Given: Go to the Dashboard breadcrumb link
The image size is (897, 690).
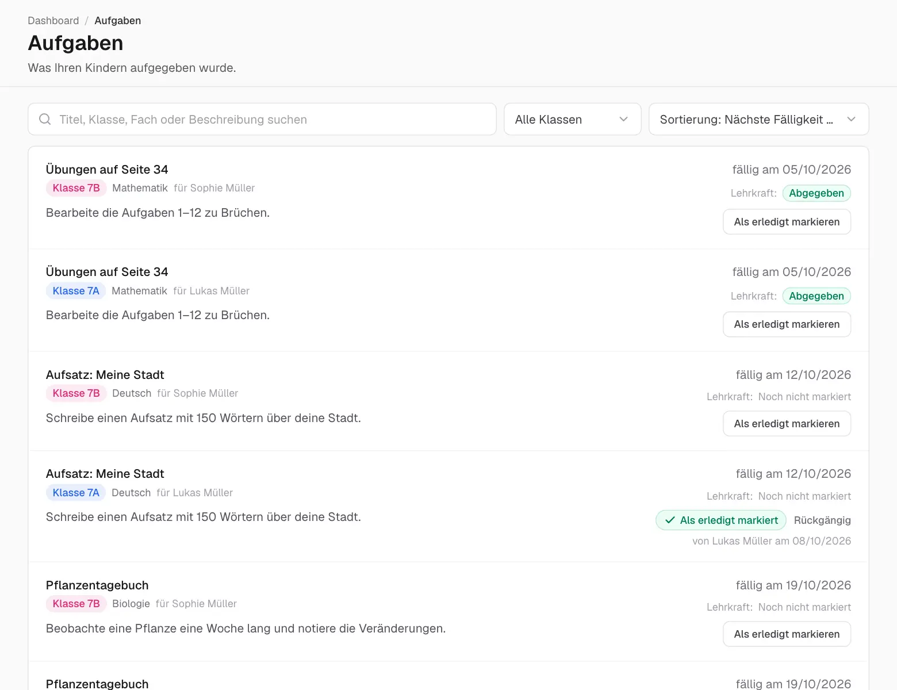Looking at the screenshot, I should pos(53,21).
